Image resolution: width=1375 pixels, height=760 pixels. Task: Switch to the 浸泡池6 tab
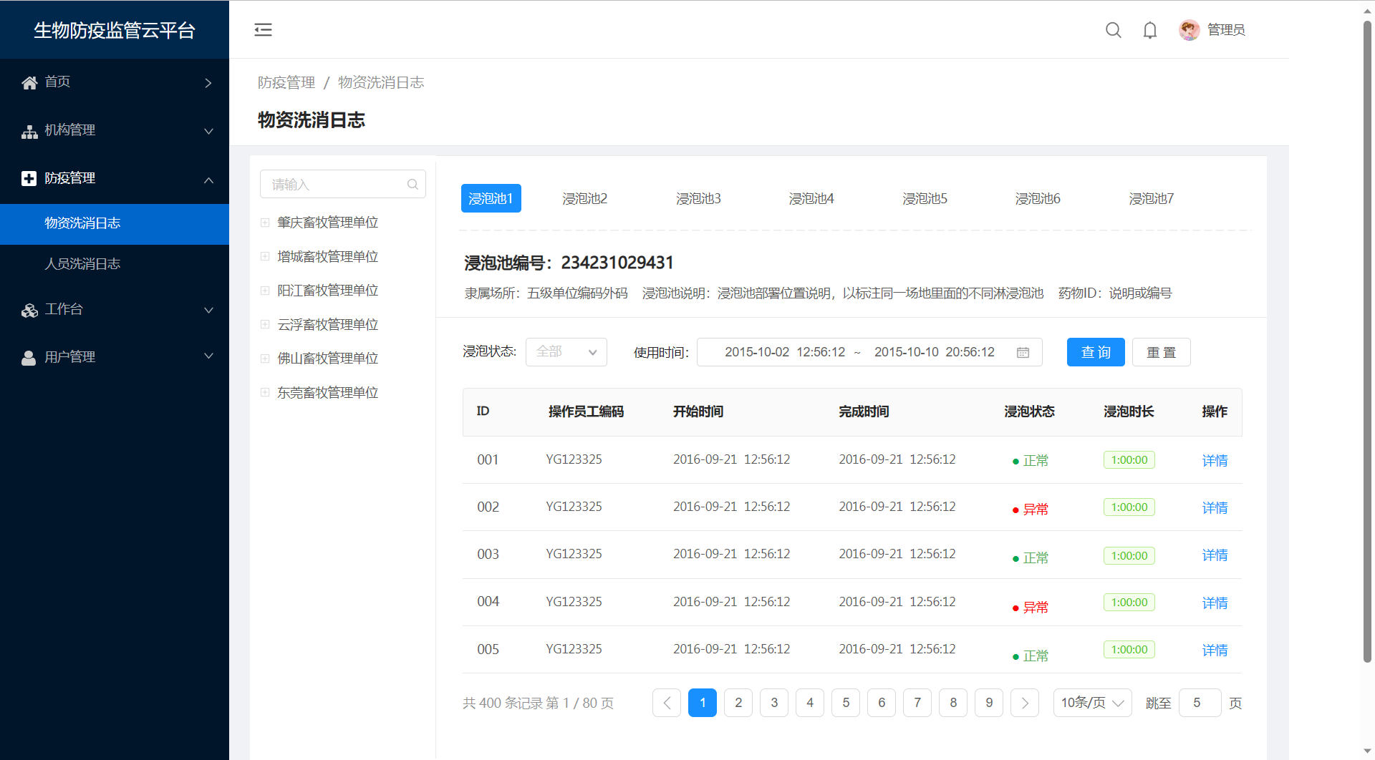pyautogui.click(x=1038, y=198)
